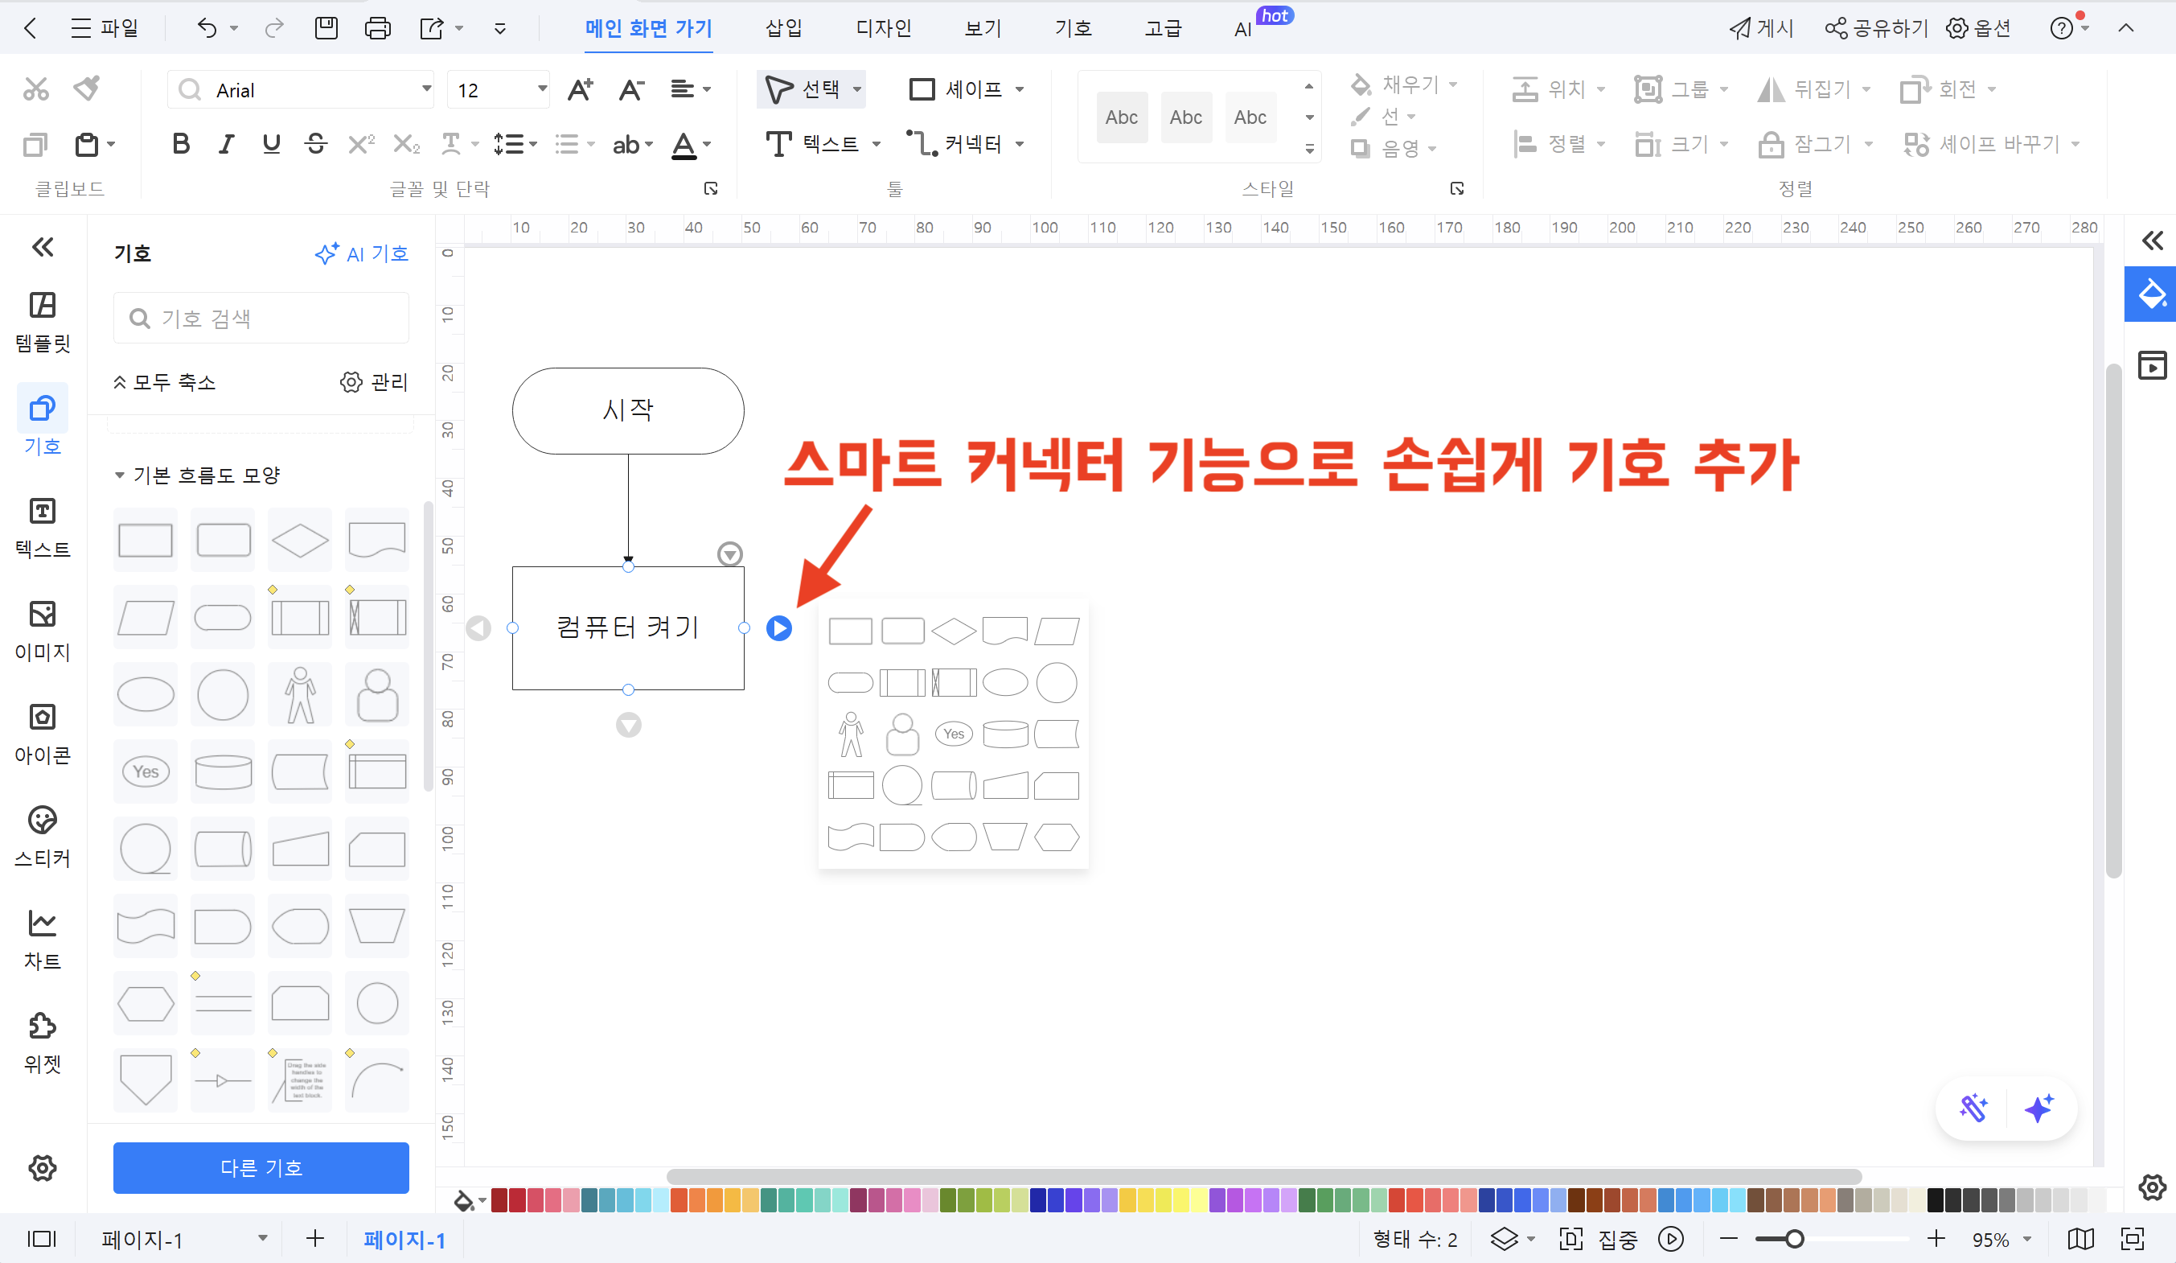Click the 다른 기호 button
The width and height of the screenshot is (2176, 1263).
click(x=261, y=1167)
